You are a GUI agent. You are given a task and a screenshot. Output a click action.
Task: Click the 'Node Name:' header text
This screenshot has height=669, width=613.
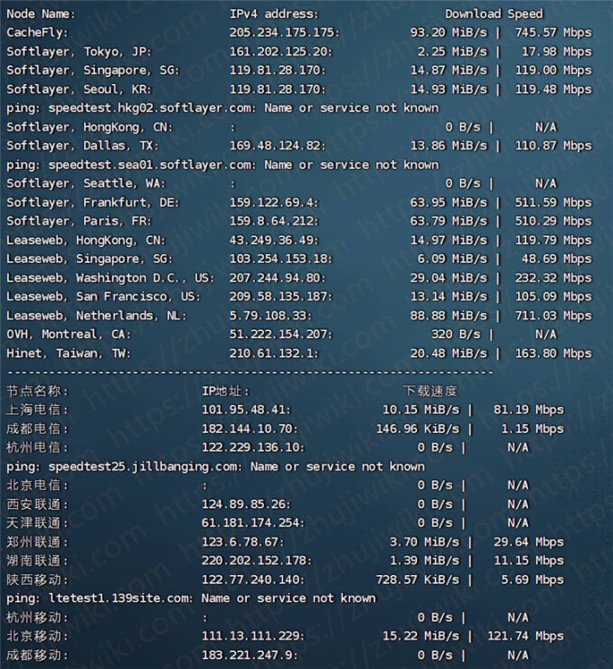41,14
